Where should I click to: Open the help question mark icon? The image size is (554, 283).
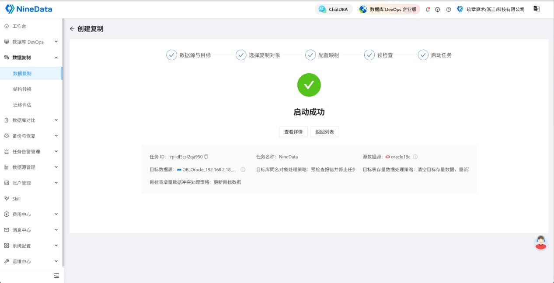point(449,9)
